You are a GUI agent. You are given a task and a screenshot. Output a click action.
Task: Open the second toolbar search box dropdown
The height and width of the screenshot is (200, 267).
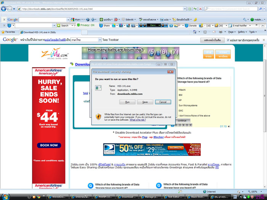(54, 26)
